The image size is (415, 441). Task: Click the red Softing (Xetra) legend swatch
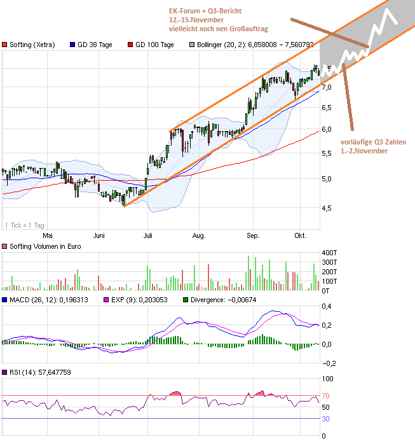[4, 45]
